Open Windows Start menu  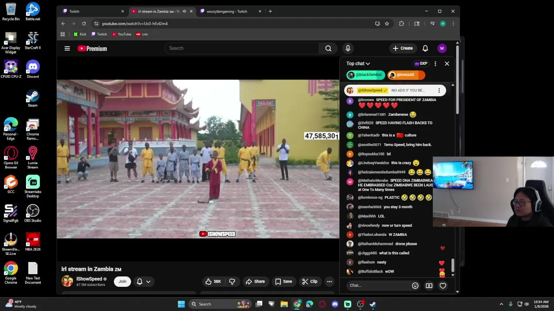click(181, 304)
